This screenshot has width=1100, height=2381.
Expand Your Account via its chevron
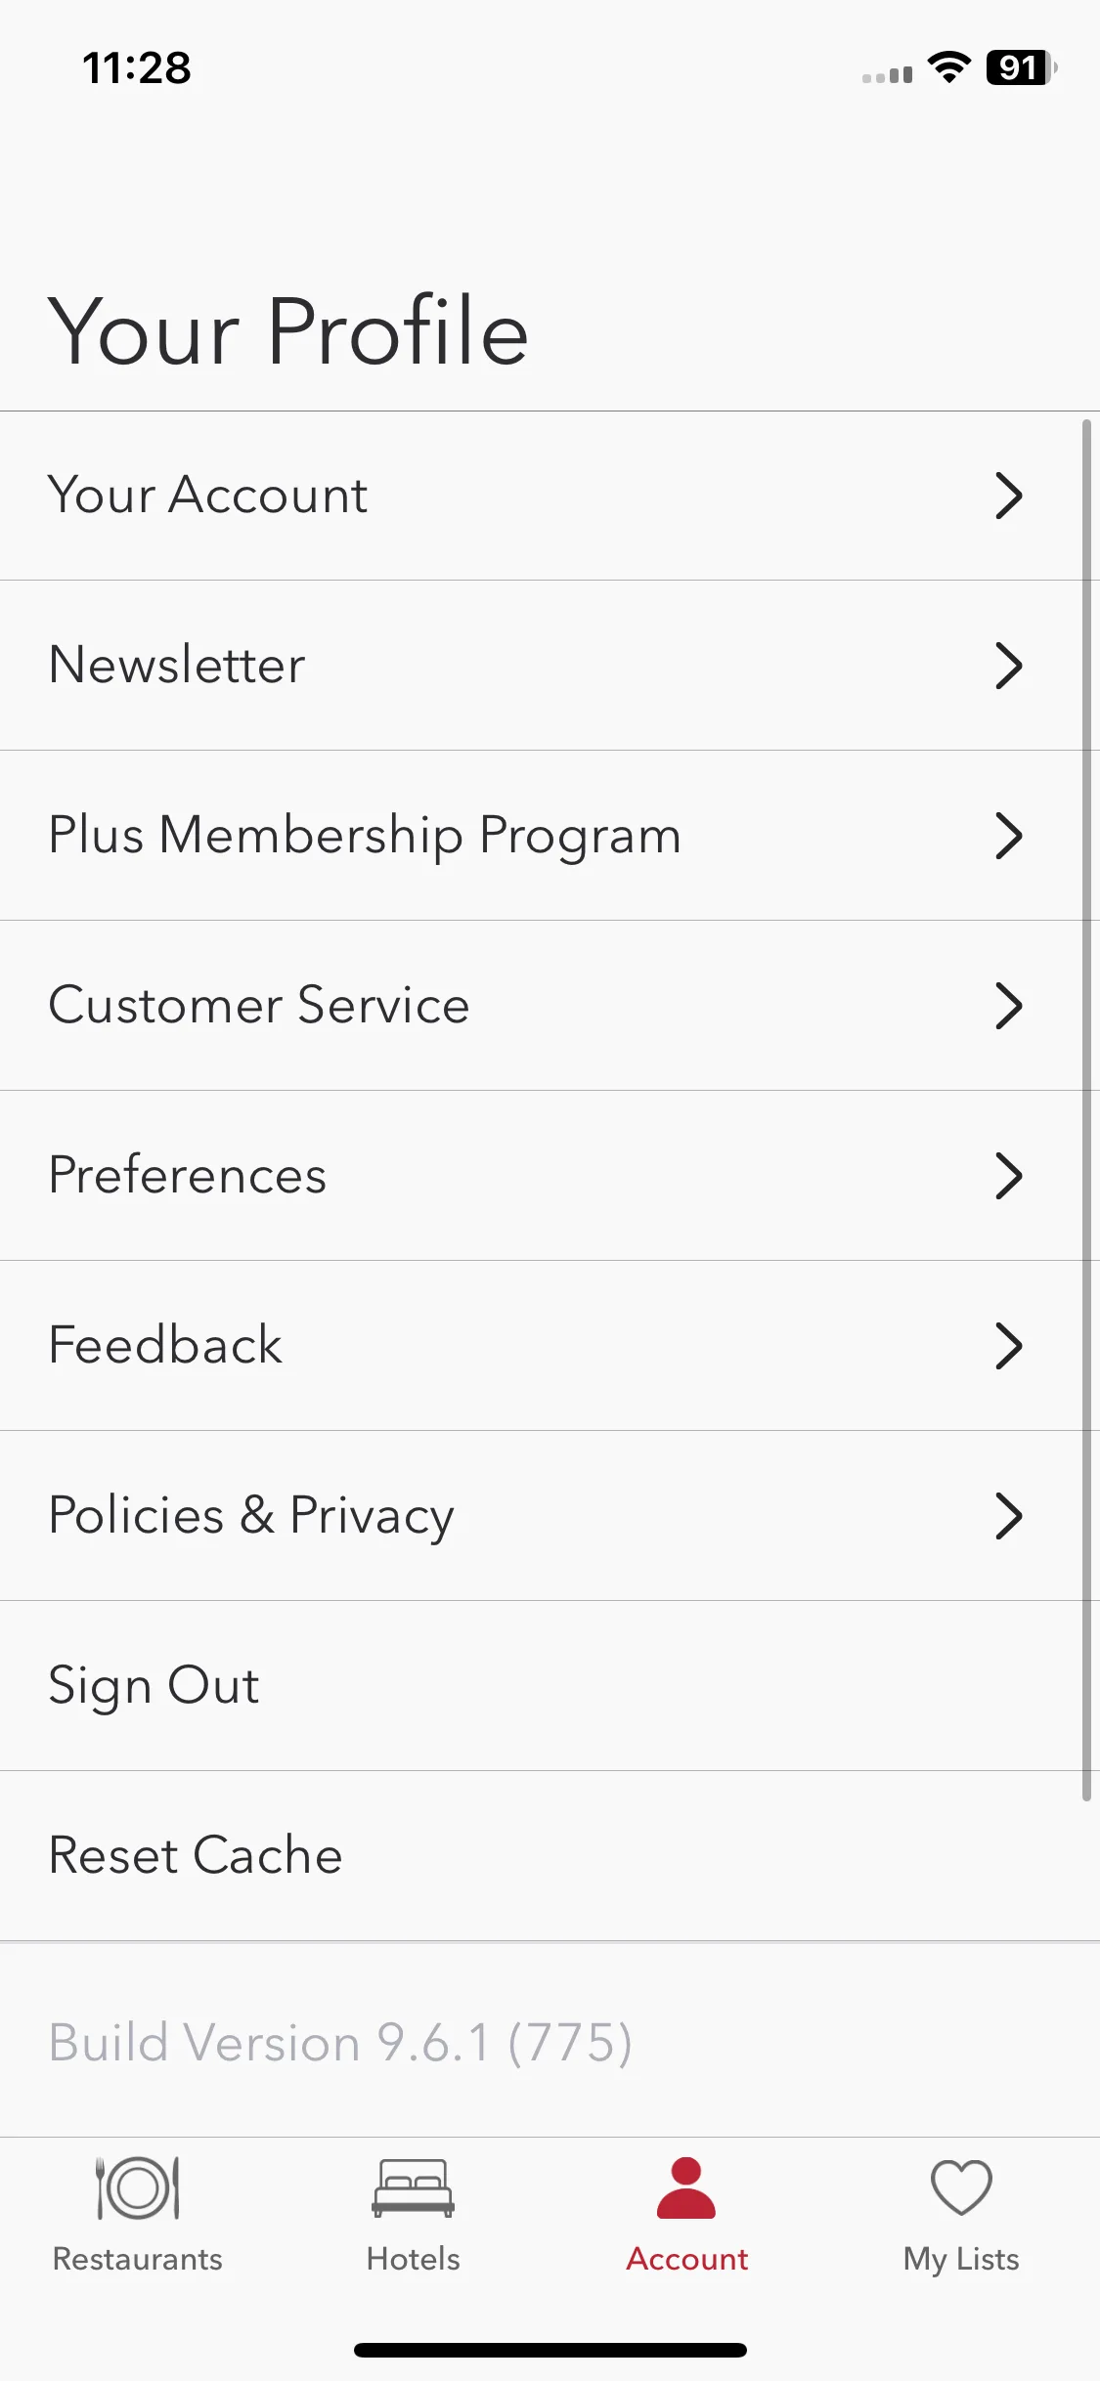pyautogui.click(x=1008, y=496)
